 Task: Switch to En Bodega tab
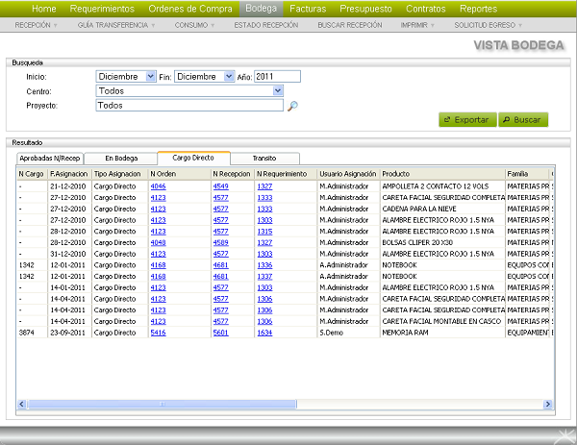pos(121,159)
